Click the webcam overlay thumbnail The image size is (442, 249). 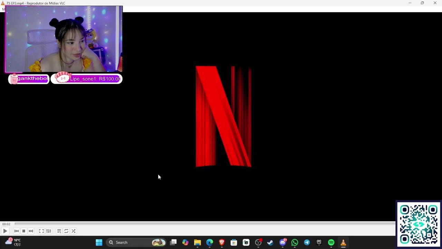[x=64, y=39]
